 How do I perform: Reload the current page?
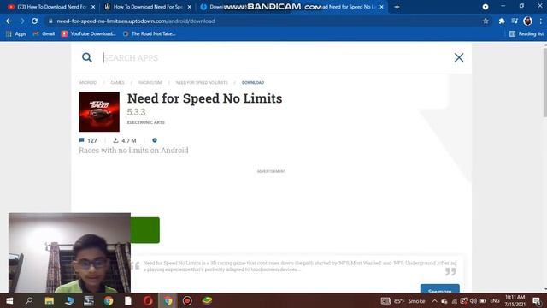34,21
